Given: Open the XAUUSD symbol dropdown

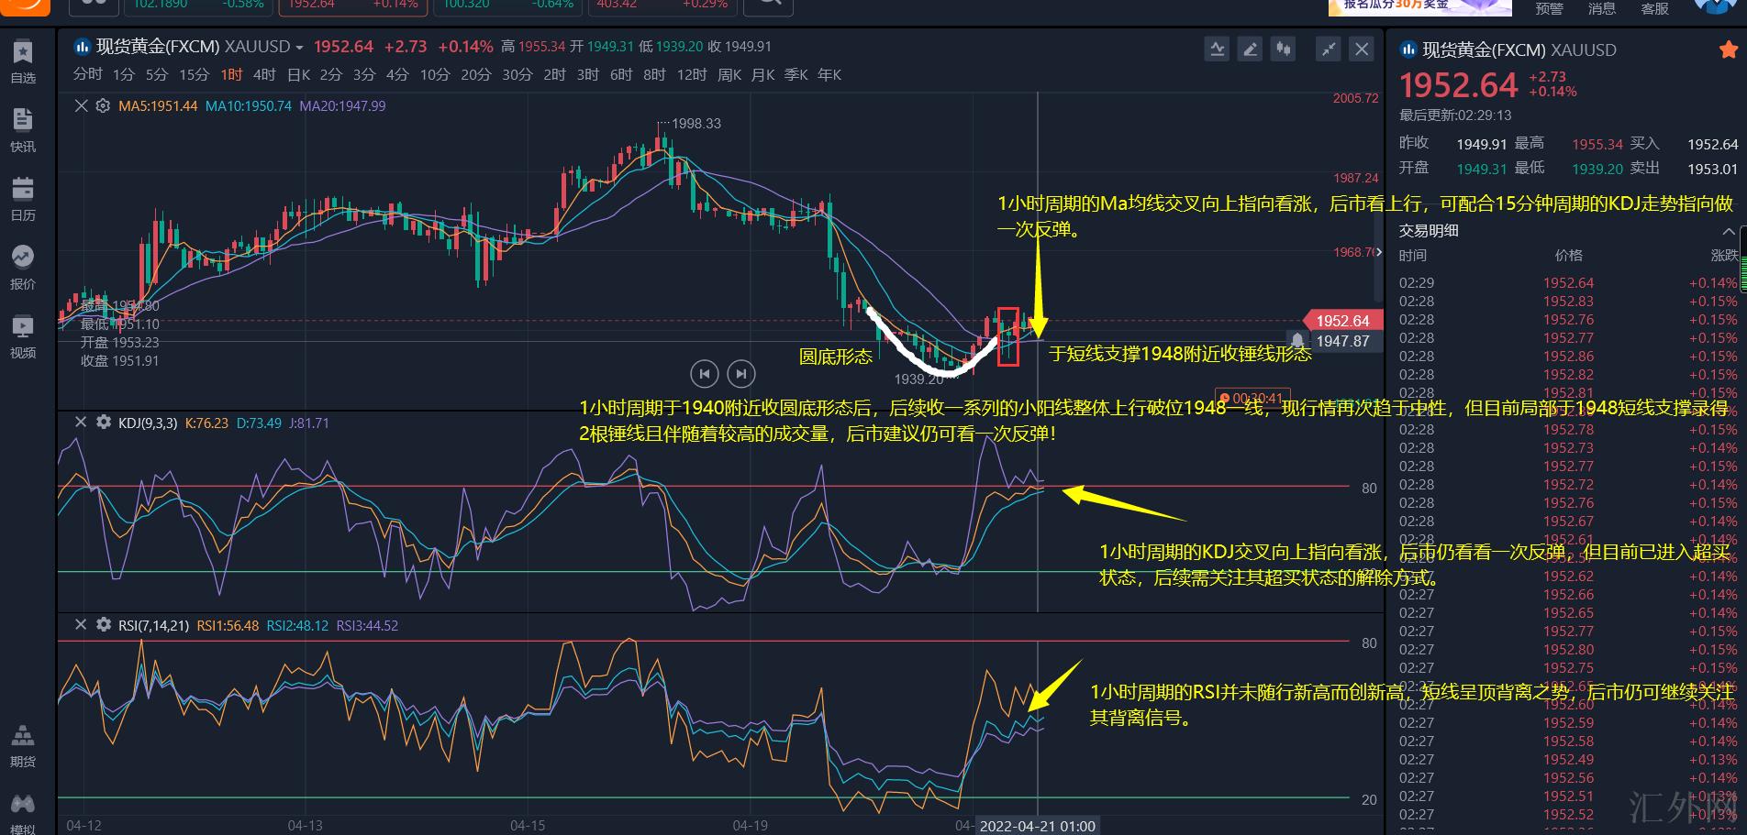Looking at the screenshot, I should coord(299,48).
